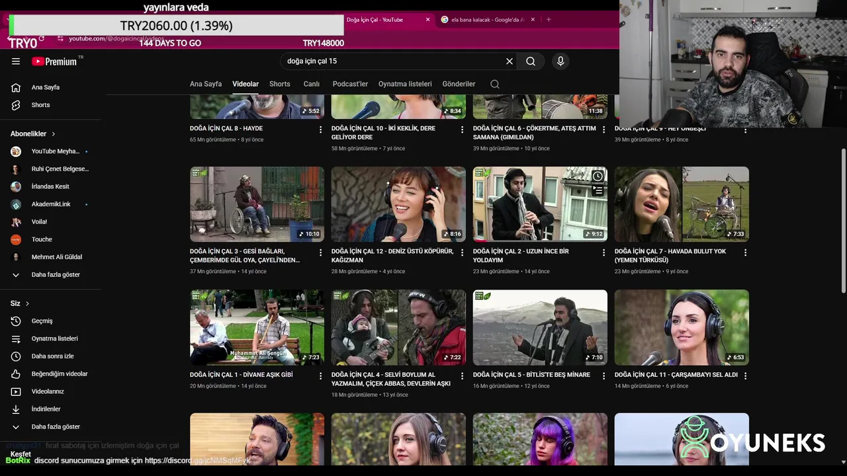This screenshot has width=847, height=476.
Task: Play DOĞA İÇİN ÇAL 3 Gesi Bağları thumbnail
Action: tap(257, 204)
